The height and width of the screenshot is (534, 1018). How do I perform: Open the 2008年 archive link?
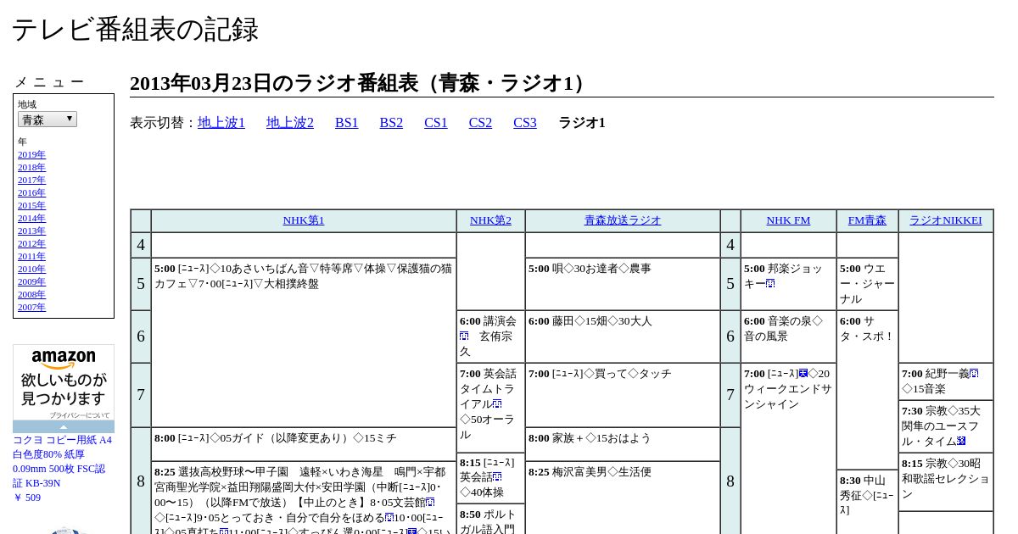click(31, 294)
